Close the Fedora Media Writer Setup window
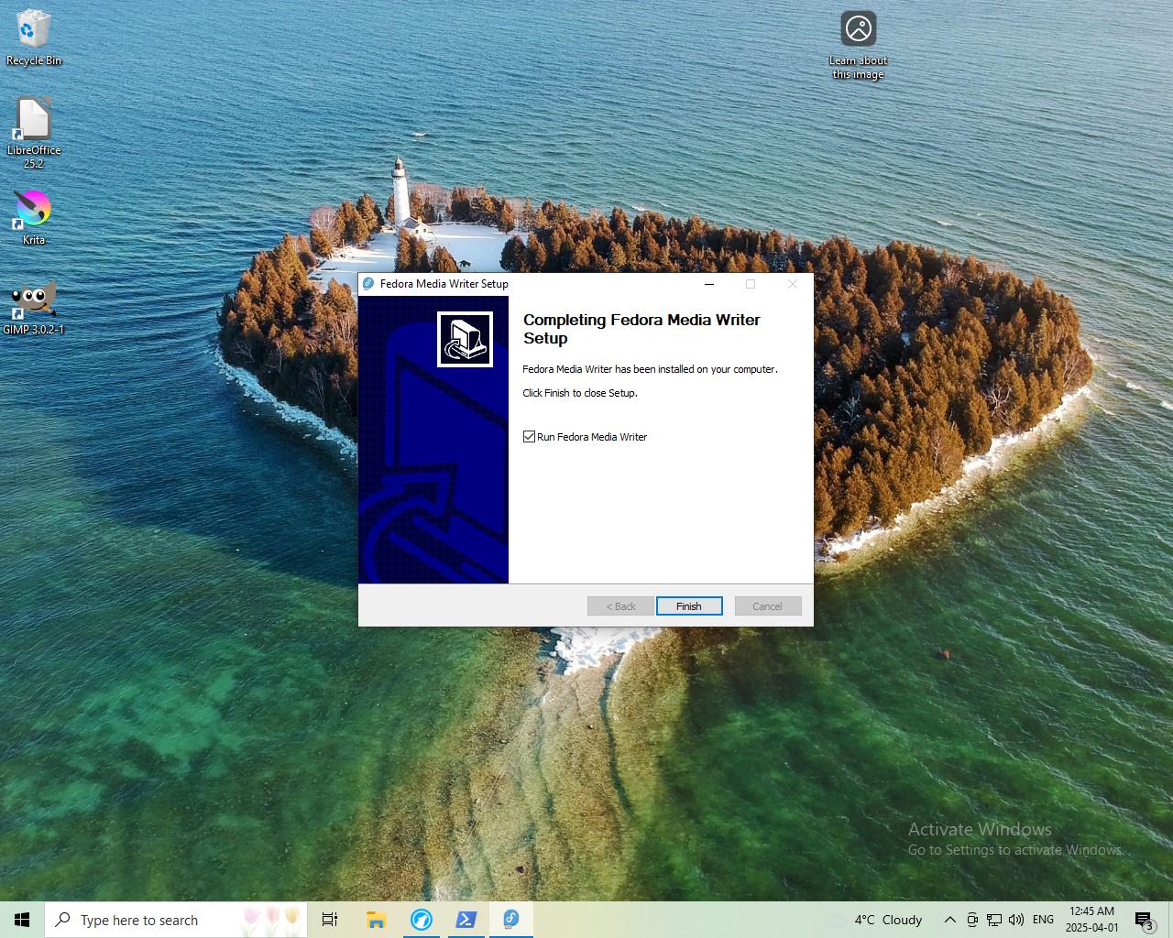1173x938 pixels. [793, 284]
